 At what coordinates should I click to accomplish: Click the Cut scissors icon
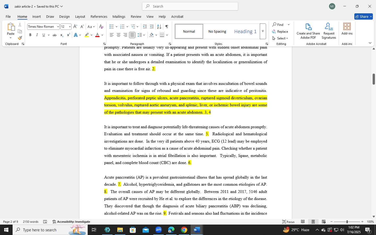(20, 25)
